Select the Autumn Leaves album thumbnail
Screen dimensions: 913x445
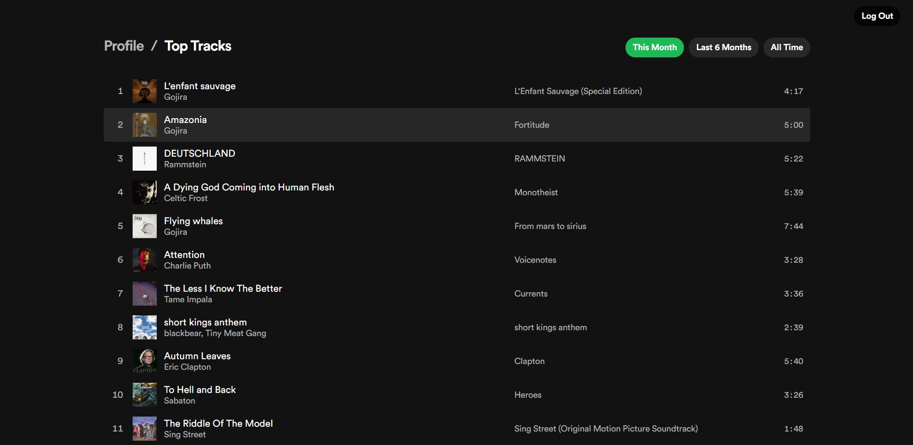[x=144, y=361]
